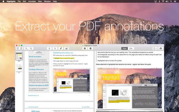Select the image selection tool
The width and height of the screenshot is (179, 112).
click(67, 48)
